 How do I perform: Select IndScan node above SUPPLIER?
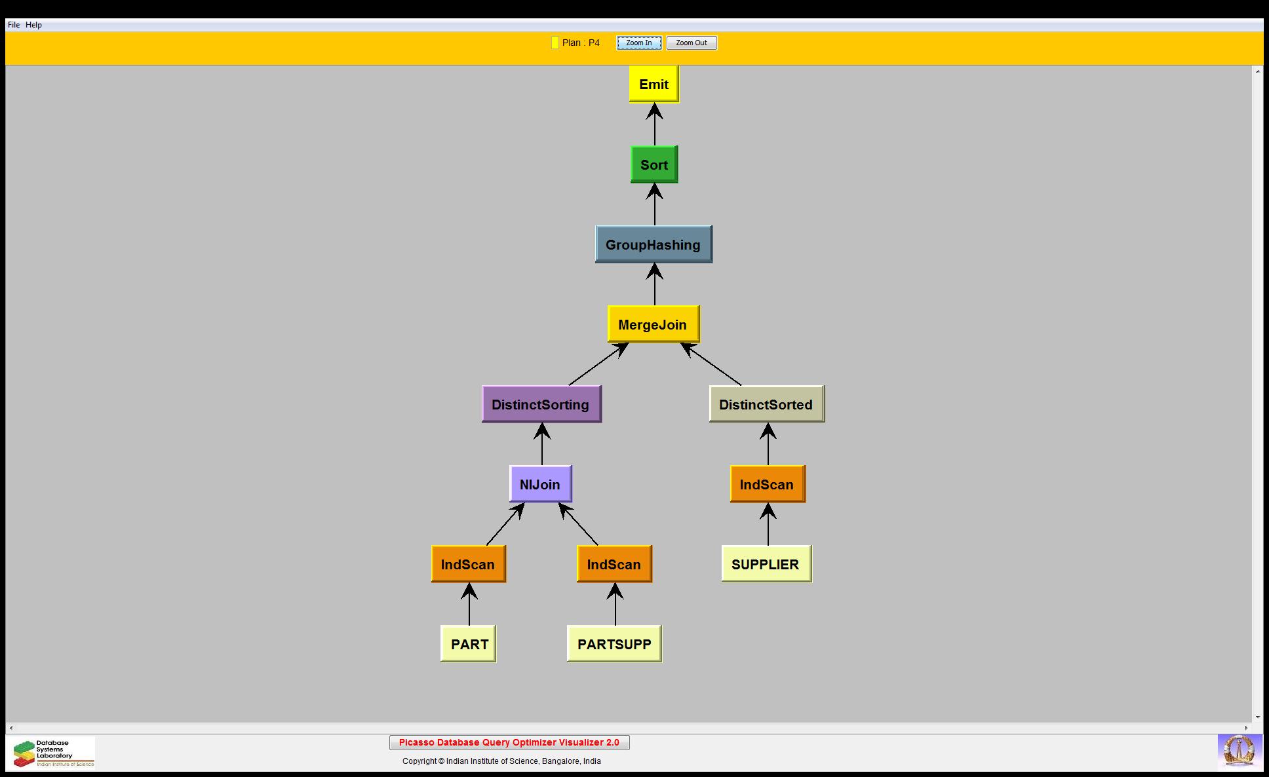pos(767,484)
